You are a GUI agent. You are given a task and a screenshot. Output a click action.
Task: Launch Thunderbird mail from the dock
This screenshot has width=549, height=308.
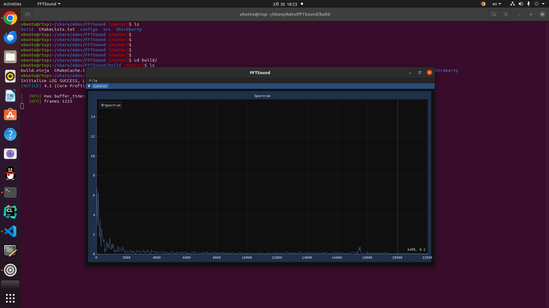tap(10, 38)
